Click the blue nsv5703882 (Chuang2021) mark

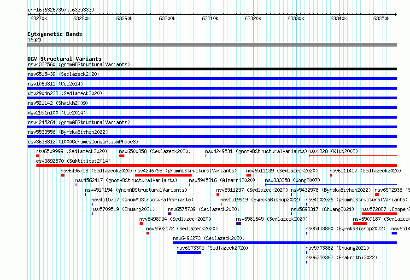[306, 252]
